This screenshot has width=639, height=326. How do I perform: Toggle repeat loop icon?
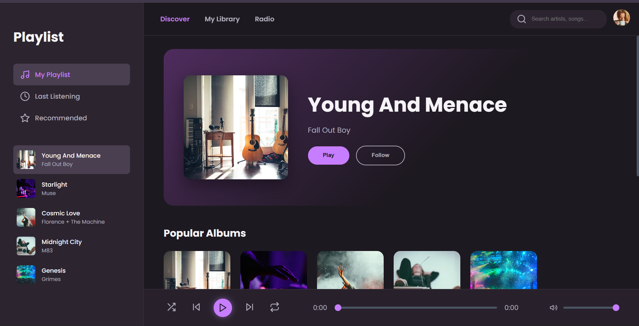pyautogui.click(x=275, y=307)
